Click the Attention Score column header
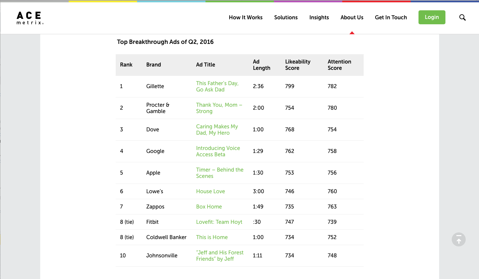Screen dimensions: 479x279 [x=339, y=65]
